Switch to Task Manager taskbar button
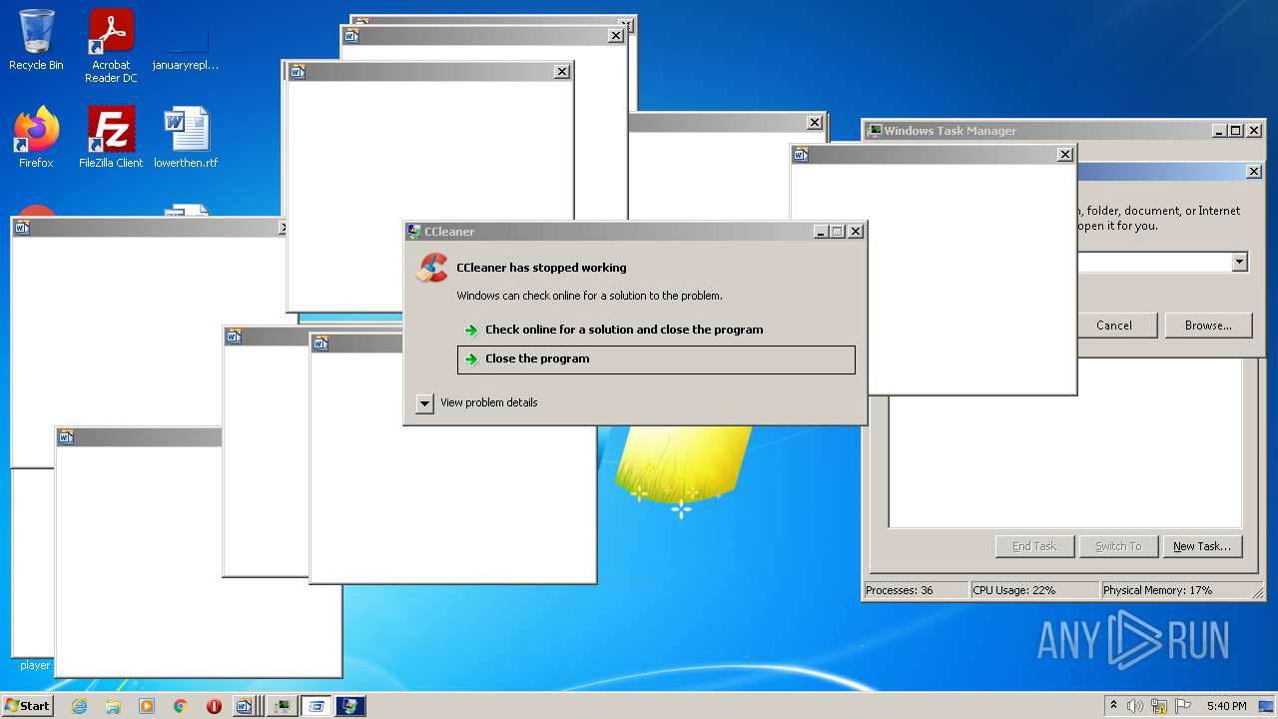The image size is (1278, 719). [x=283, y=706]
